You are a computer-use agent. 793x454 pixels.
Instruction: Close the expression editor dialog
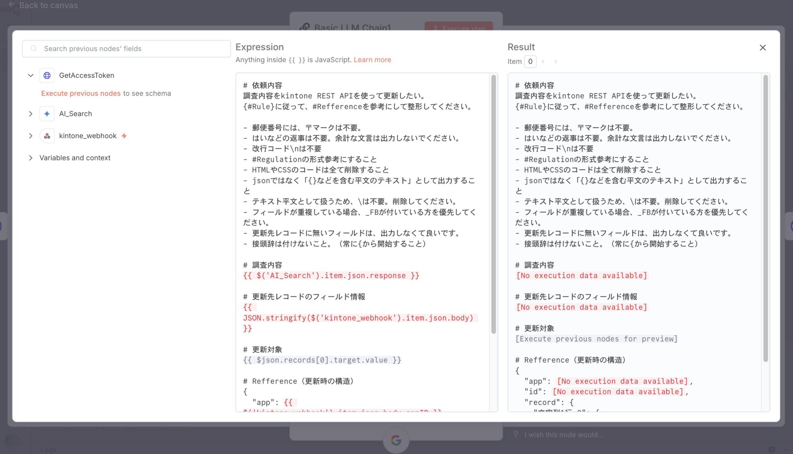tap(762, 48)
